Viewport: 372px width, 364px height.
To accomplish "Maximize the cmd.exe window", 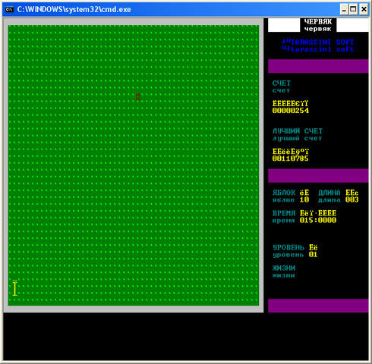I will (353, 10).
